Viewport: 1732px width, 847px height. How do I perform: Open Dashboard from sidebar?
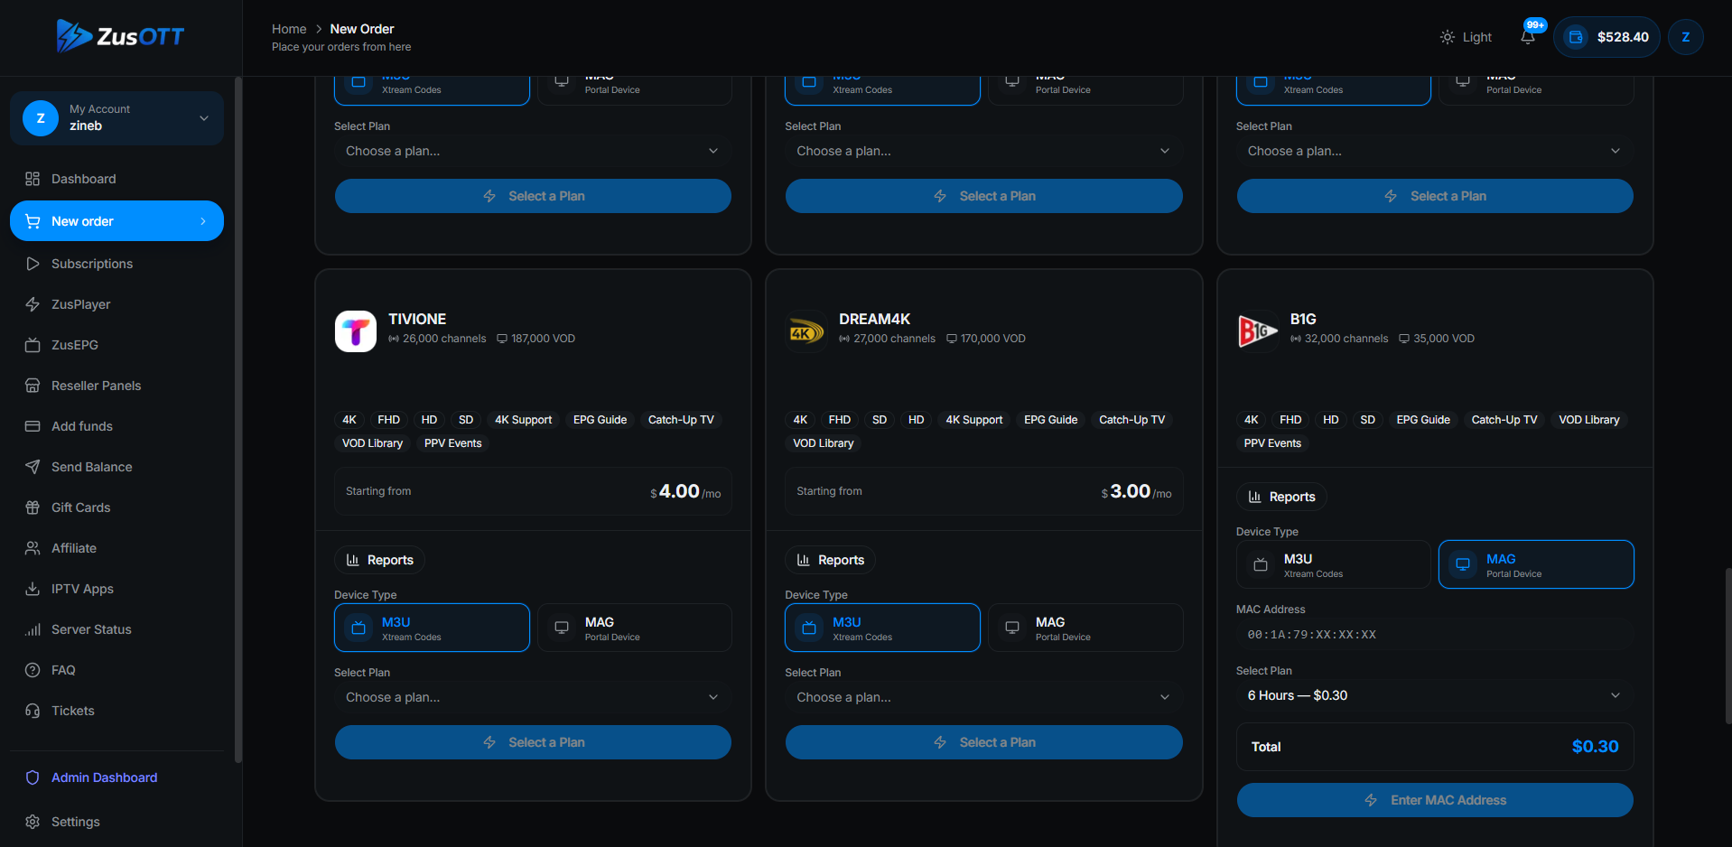(116, 179)
